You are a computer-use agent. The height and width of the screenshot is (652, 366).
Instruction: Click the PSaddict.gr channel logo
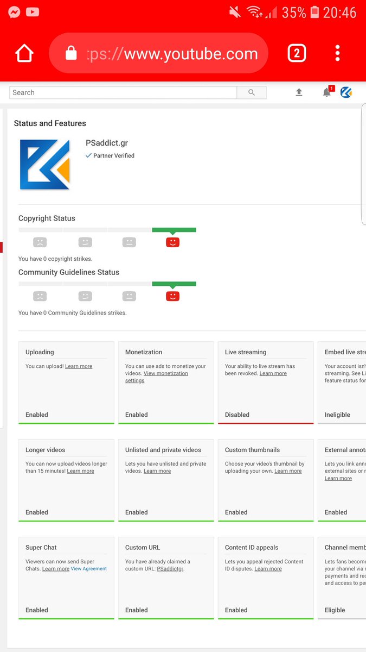click(x=44, y=165)
